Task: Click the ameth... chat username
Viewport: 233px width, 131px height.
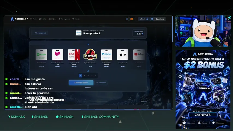Action: pyautogui.click(x=16, y=107)
